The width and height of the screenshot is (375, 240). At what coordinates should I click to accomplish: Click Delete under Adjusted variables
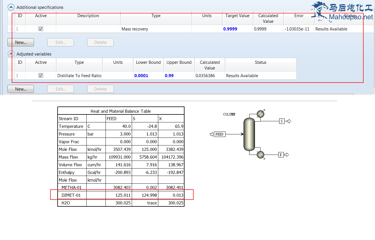coord(100,89)
